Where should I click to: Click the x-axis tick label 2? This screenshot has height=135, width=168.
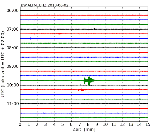(37, 125)
